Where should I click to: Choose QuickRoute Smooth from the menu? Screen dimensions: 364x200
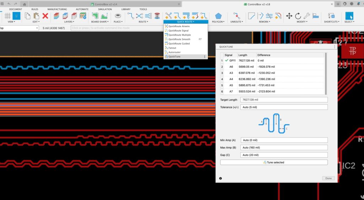(x=180, y=39)
